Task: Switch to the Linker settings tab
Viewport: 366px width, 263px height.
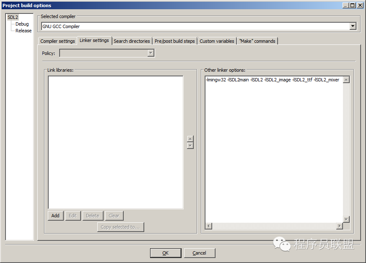Action: pos(94,40)
